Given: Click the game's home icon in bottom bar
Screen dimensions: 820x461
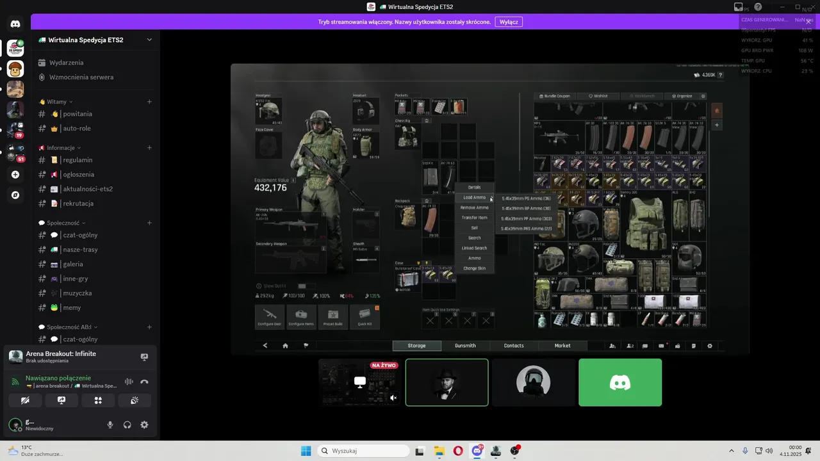Looking at the screenshot, I should [x=285, y=346].
